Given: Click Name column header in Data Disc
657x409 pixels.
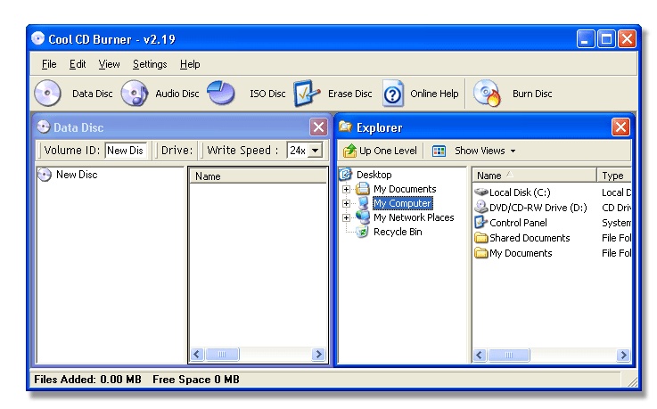Looking at the screenshot, I should tap(259, 176).
